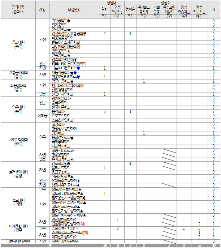Click the triangle symbol after 생명자유전공학부

click(78, 185)
